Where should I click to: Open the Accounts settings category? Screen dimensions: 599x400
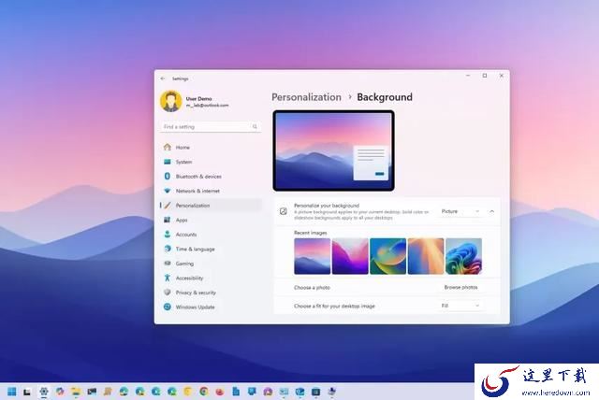pos(211,235)
